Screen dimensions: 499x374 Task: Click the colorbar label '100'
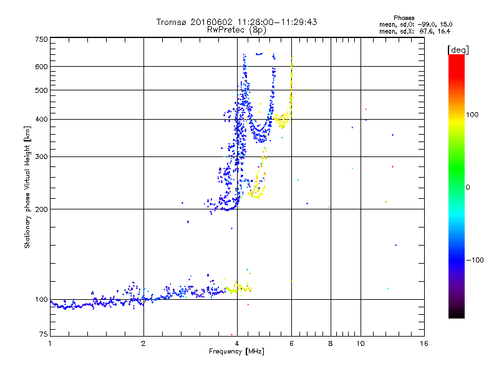tap(472, 115)
